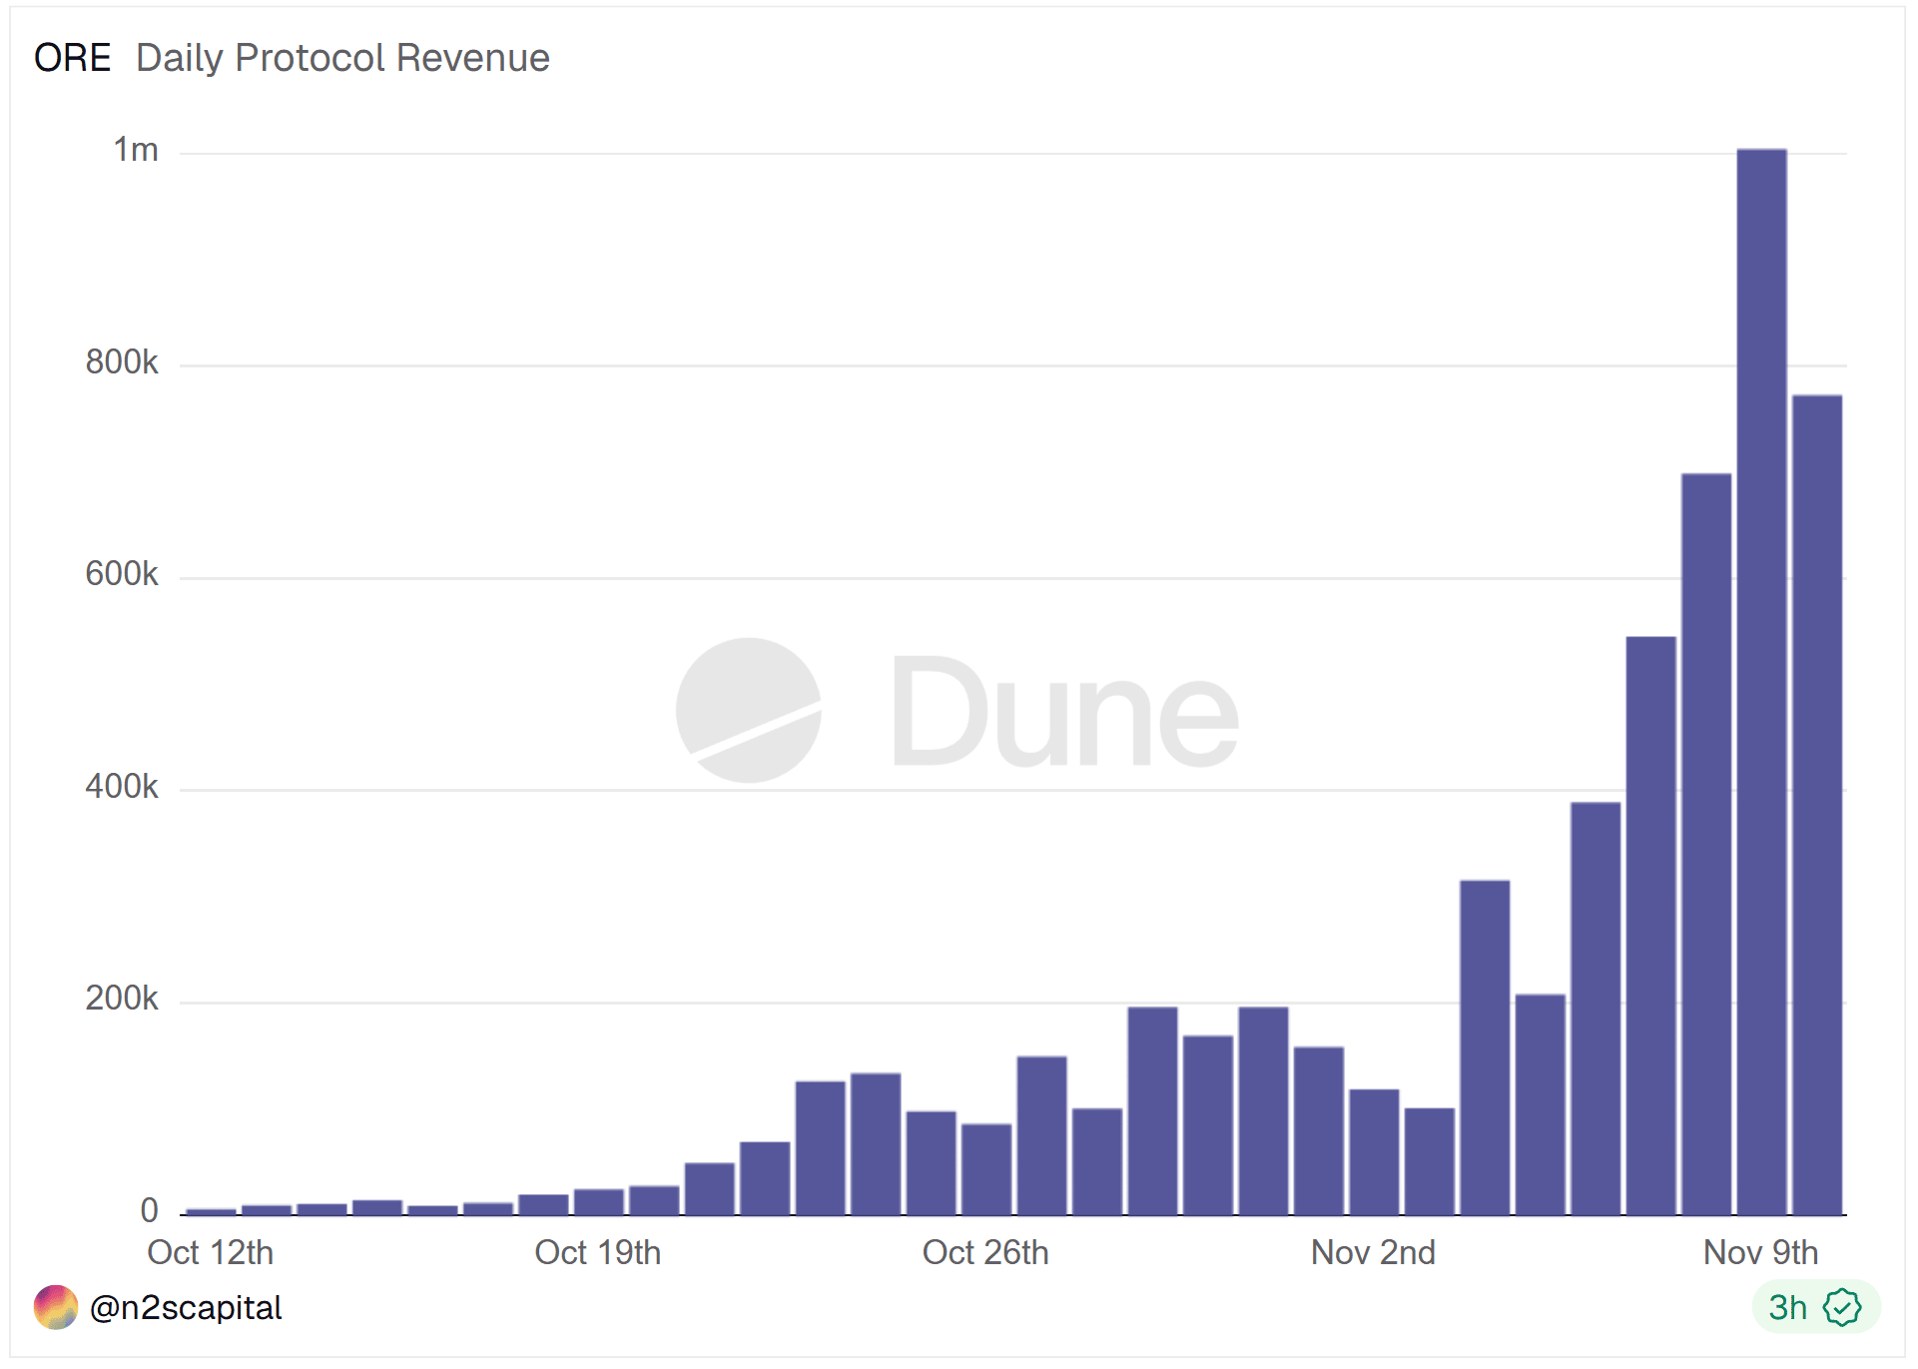
Task: Click the 3h refresh time label
Action: point(1787,1306)
